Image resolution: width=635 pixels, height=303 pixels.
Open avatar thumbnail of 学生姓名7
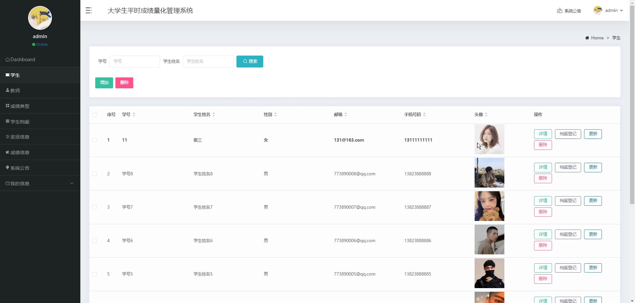[x=489, y=206]
